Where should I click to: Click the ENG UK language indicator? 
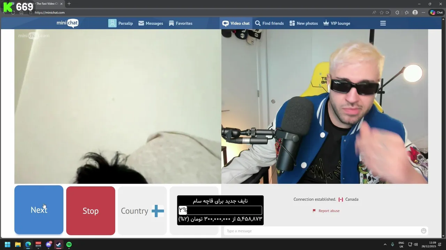click(401, 244)
